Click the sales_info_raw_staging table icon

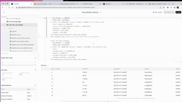tap(7, 25)
